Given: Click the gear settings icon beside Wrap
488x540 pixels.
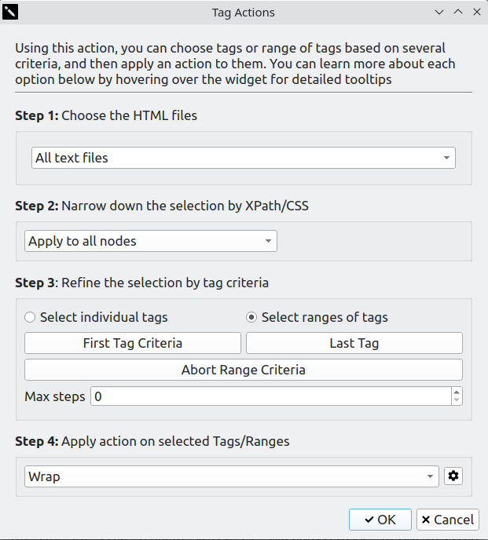Looking at the screenshot, I should coord(453,476).
